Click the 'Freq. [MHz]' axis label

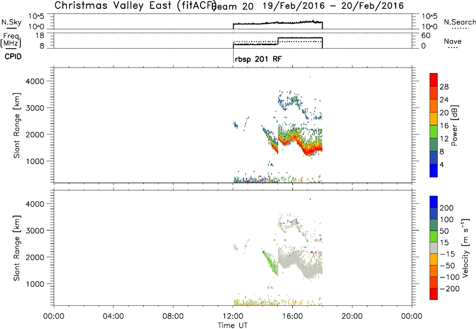coord(11,40)
